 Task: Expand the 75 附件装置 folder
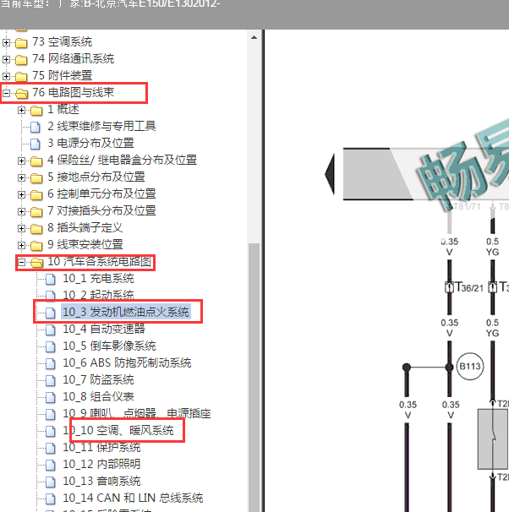click(x=6, y=76)
